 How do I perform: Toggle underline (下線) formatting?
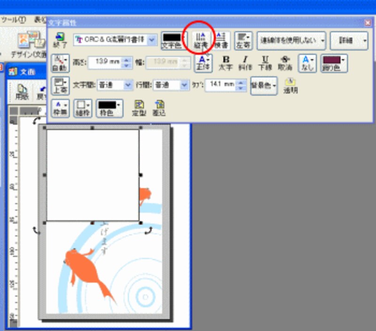(x=265, y=63)
